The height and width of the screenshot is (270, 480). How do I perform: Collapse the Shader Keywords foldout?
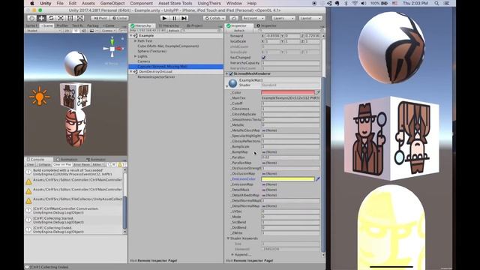coord(228,238)
